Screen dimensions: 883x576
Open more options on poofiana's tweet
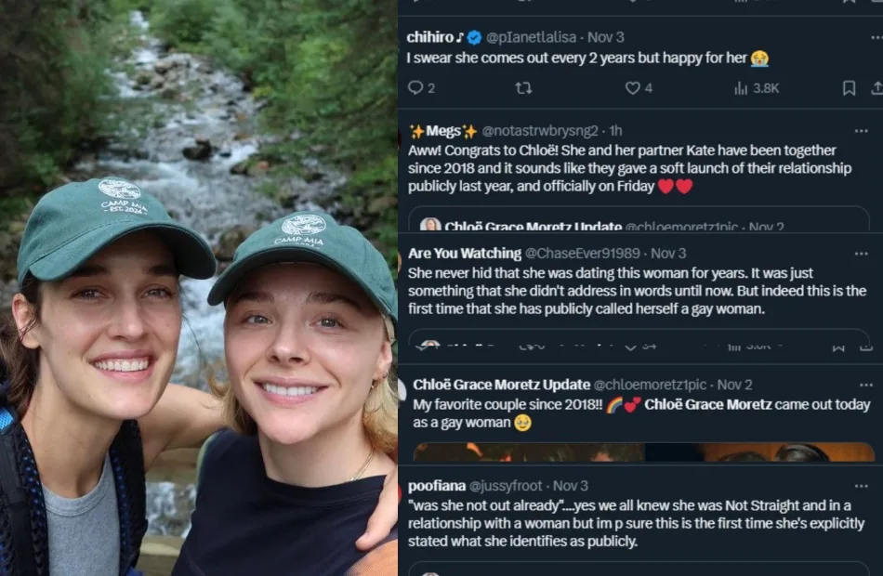coord(866,486)
